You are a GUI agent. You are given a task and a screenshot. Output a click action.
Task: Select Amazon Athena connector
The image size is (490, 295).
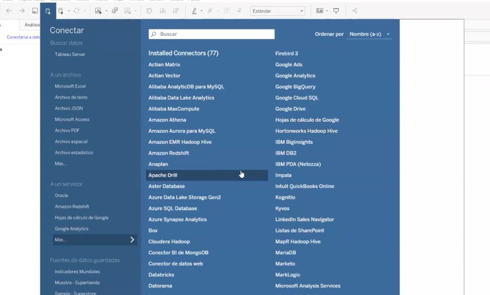click(167, 120)
